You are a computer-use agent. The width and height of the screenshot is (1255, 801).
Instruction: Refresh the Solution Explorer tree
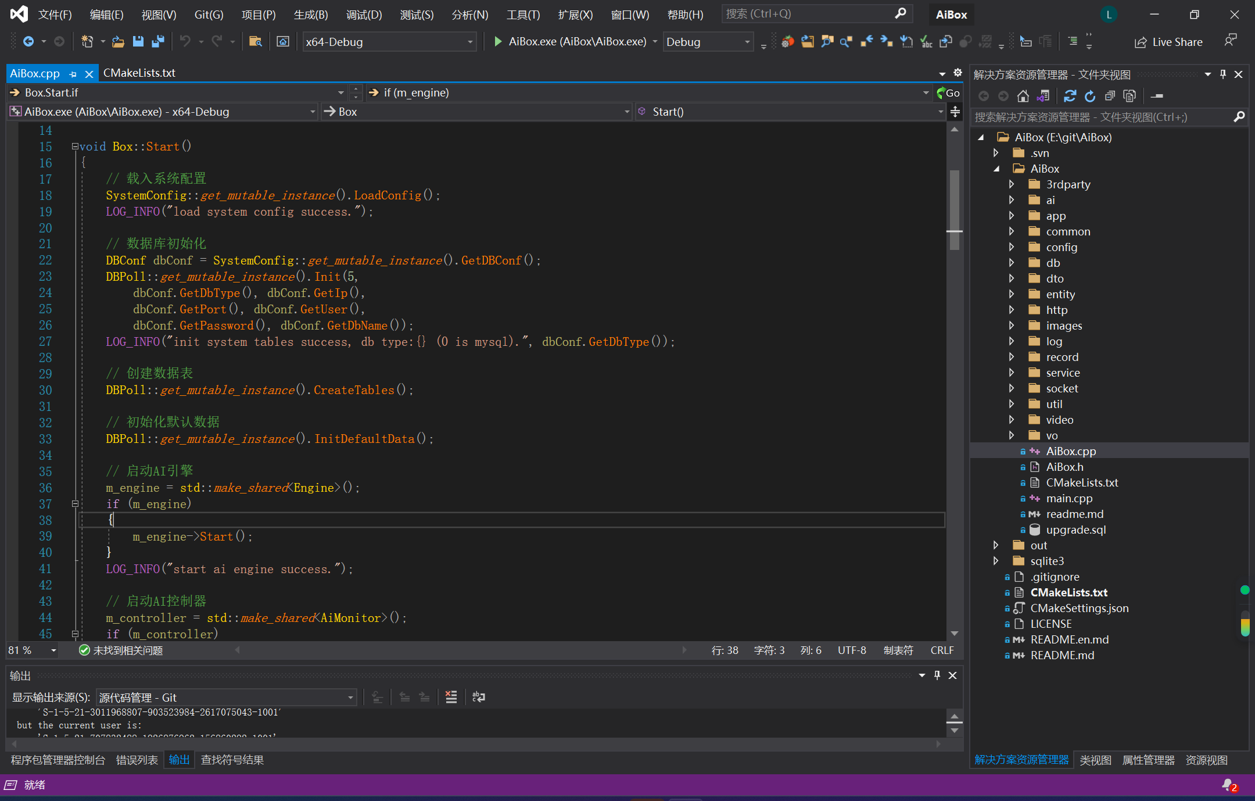(1090, 96)
